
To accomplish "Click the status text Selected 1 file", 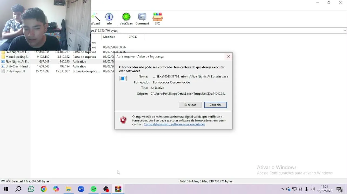I will pyautogui.click(x=30, y=181).
